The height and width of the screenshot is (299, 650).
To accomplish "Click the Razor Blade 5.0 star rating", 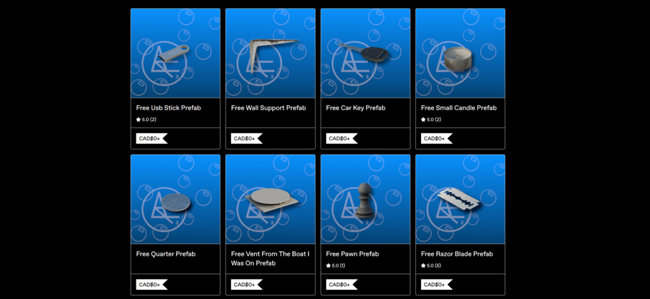I will 431,265.
